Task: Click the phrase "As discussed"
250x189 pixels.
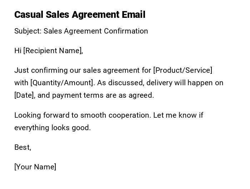Action: coord(120,83)
